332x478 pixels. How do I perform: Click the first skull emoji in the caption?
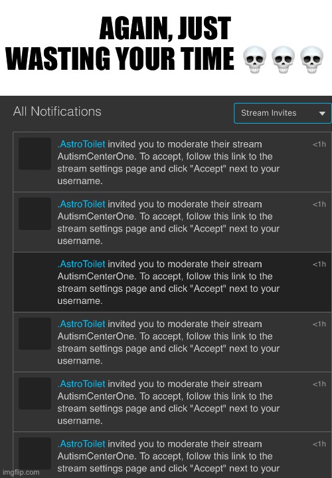254,59
